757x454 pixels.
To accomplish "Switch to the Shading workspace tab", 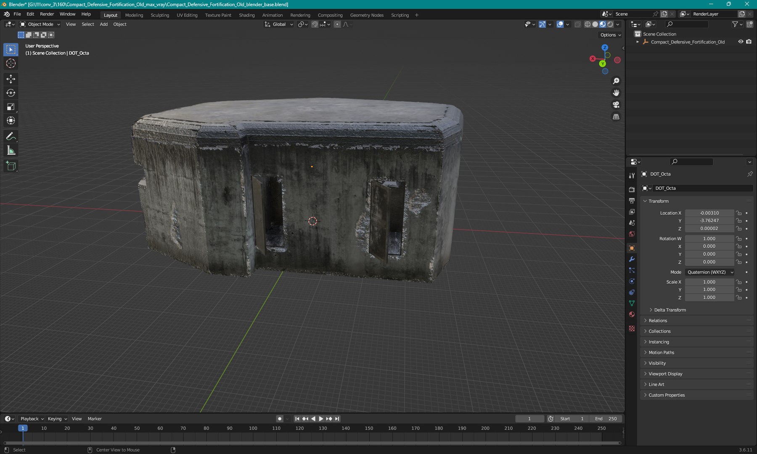I will pyautogui.click(x=247, y=15).
